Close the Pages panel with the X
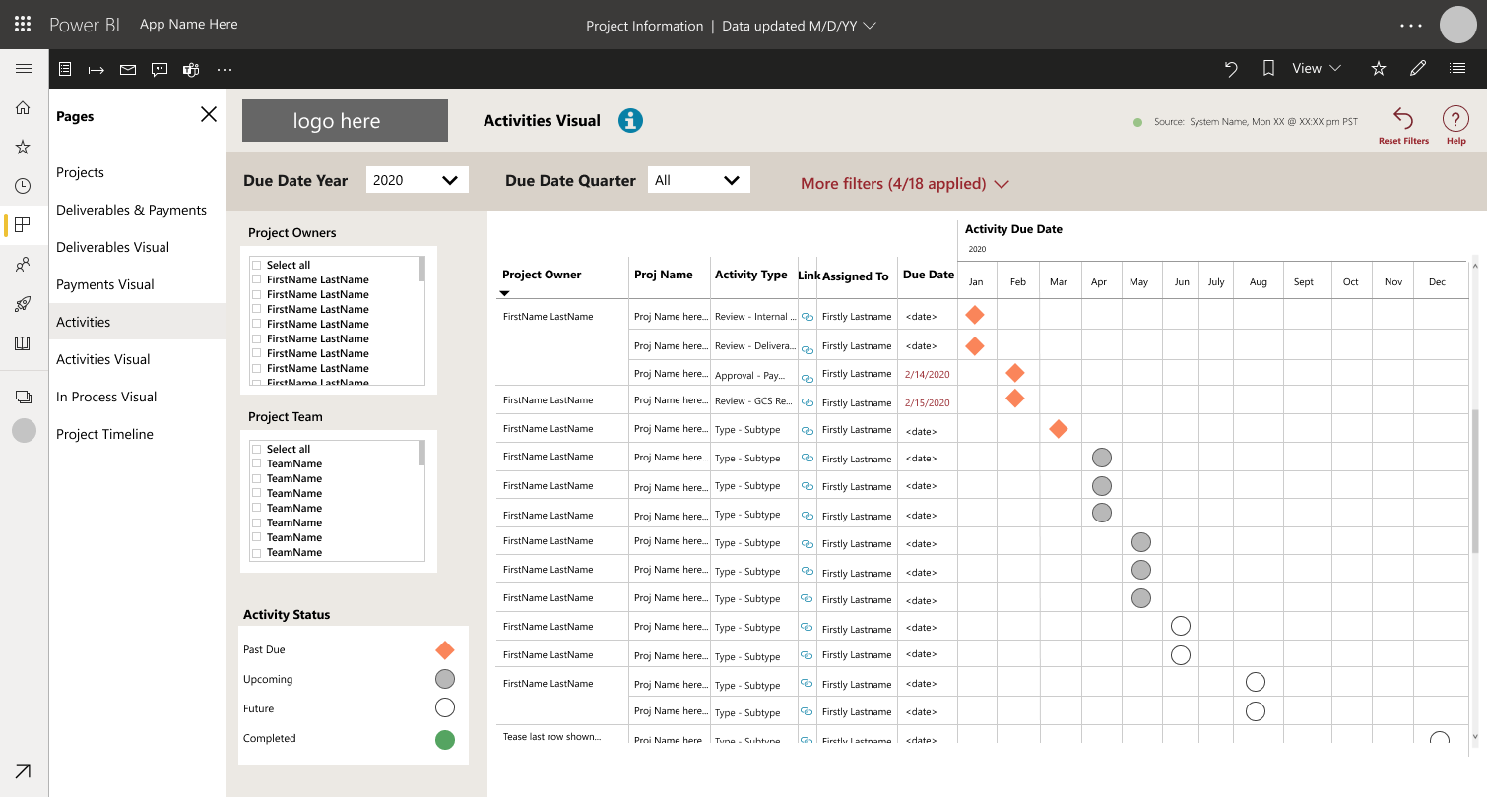 pos(208,114)
